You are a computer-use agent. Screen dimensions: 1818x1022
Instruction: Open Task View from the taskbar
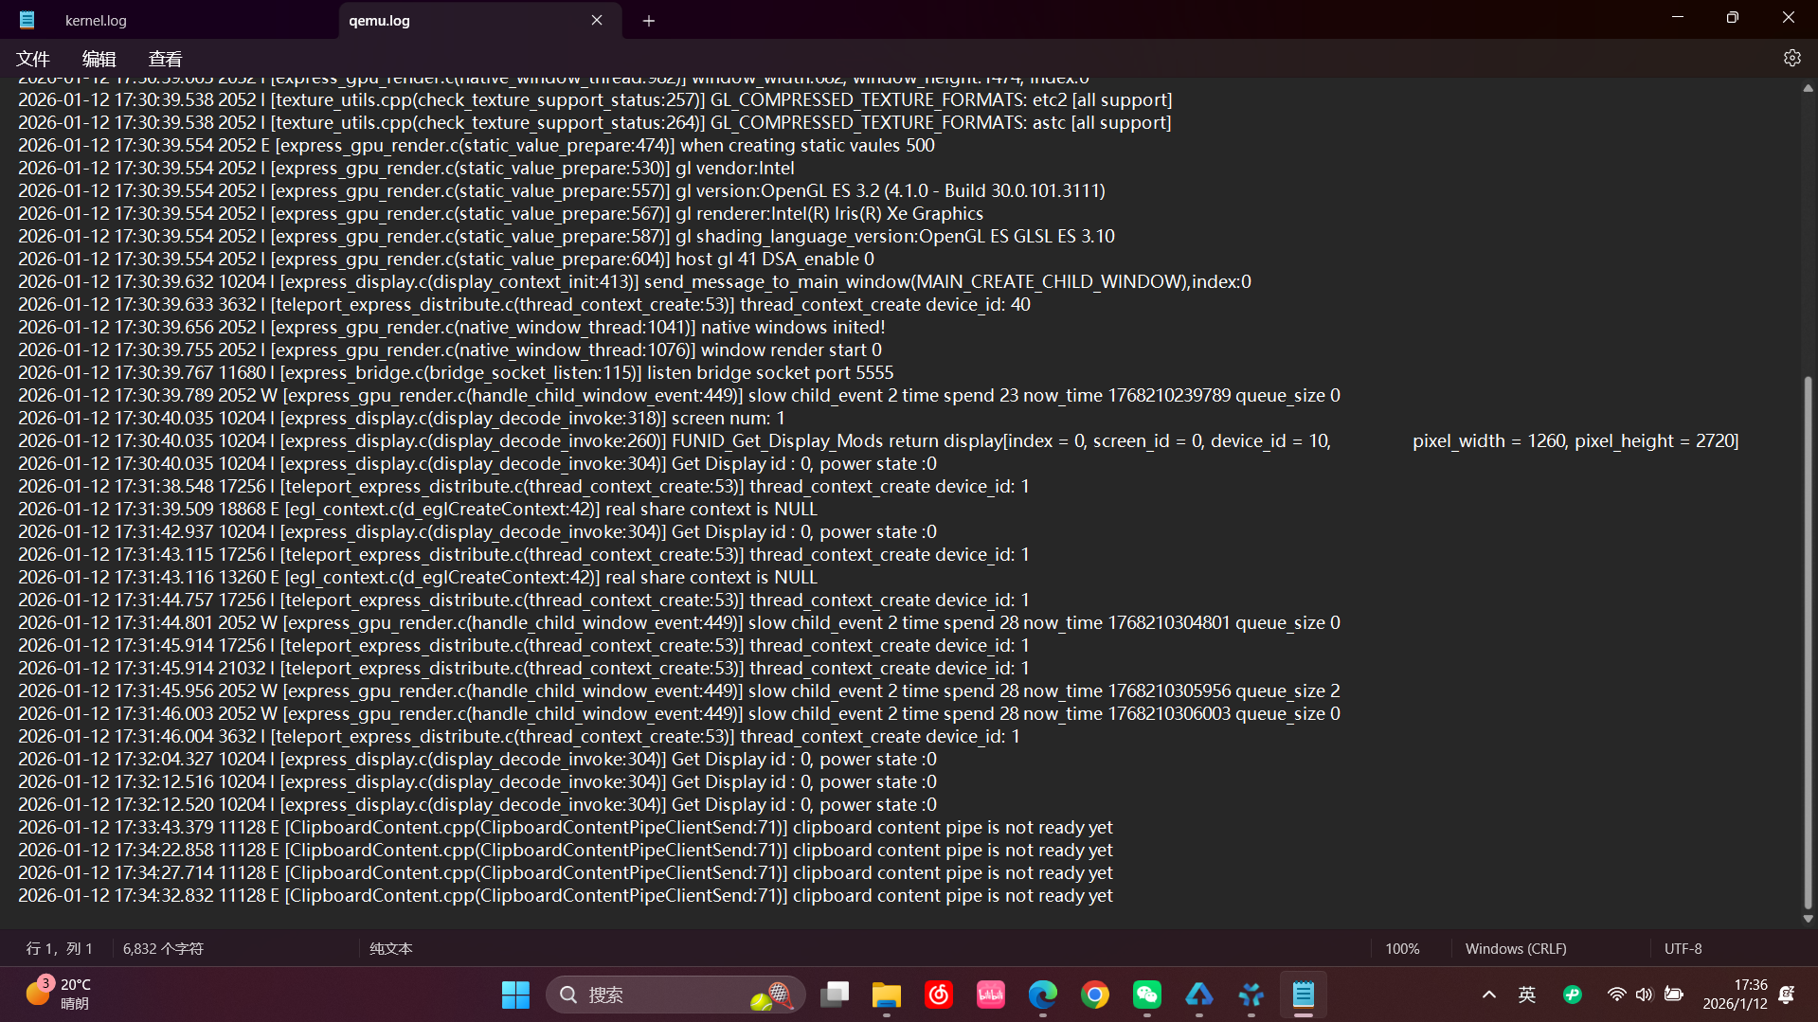coord(835,995)
